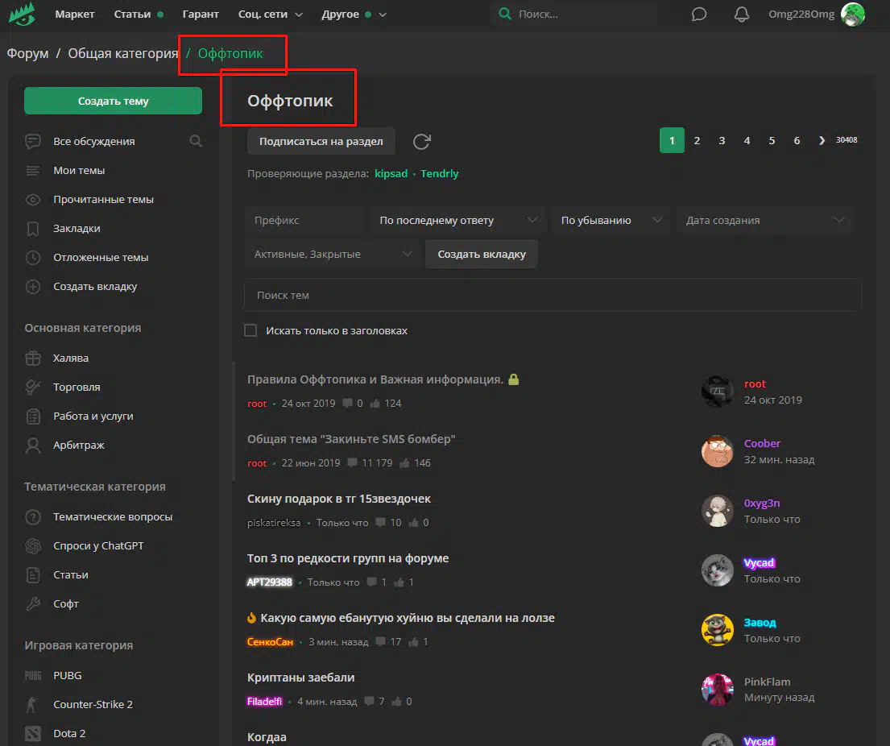Expand the По последнему ответу sort dropdown

click(457, 220)
